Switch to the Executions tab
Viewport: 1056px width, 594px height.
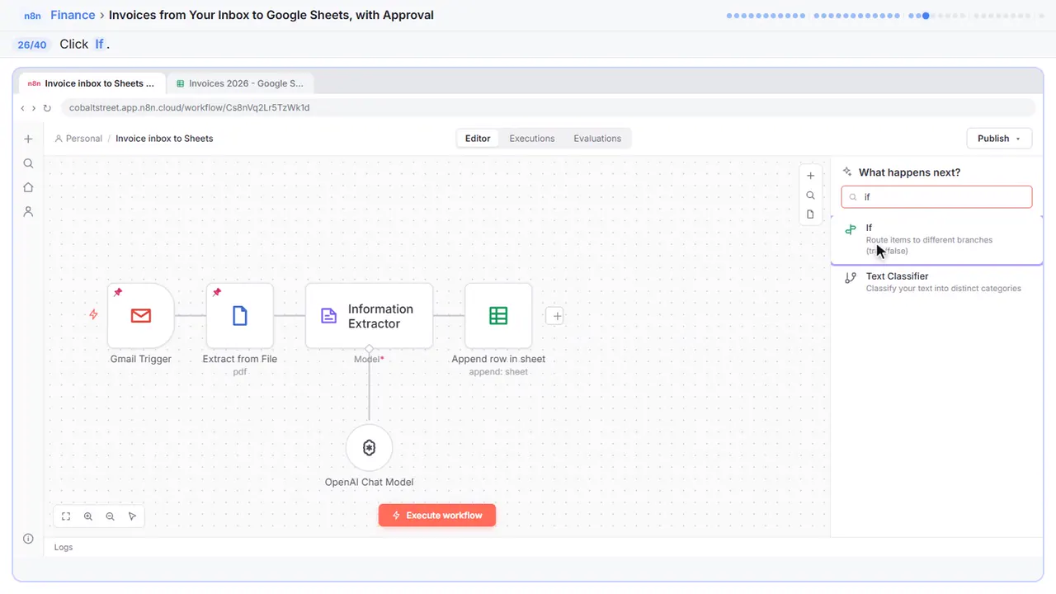(532, 139)
